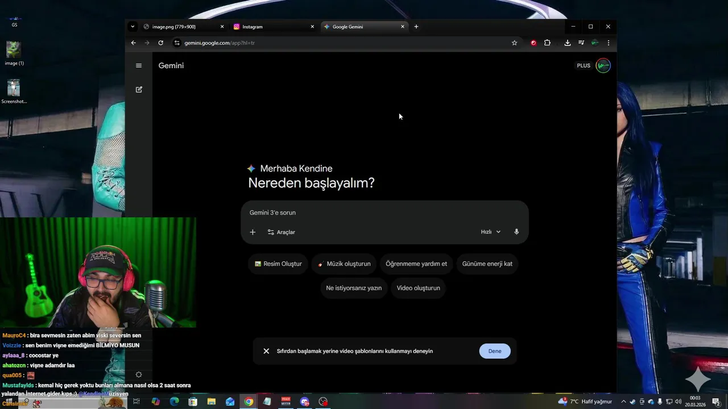Open the Extensions puzzle icon

(547, 43)
